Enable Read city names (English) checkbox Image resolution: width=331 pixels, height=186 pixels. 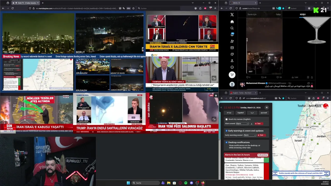coord(227,119)
